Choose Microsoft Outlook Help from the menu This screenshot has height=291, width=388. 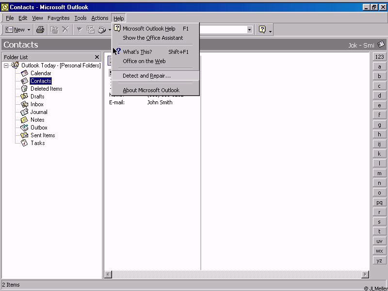[x=156, y=29]
